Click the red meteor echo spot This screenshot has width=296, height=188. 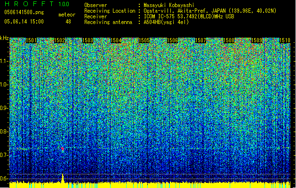click(x=63, y=149)
